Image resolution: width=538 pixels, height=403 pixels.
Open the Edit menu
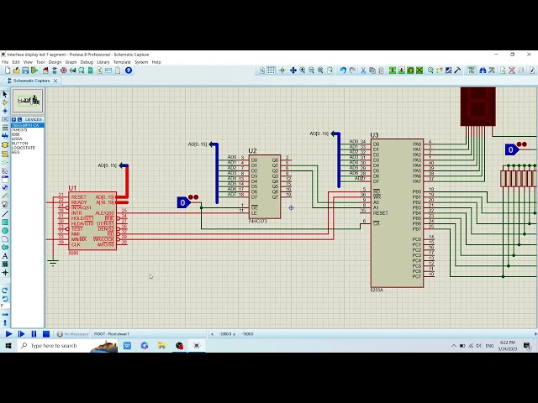click(x=16, y=62)
